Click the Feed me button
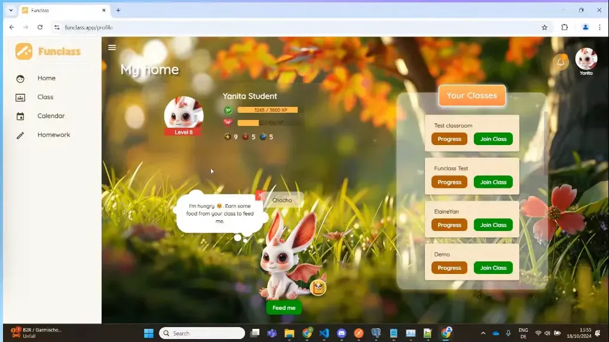 284,308
